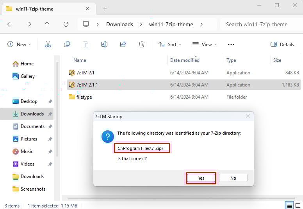
Task: Click the Share icon
Action: click(123, 44)
